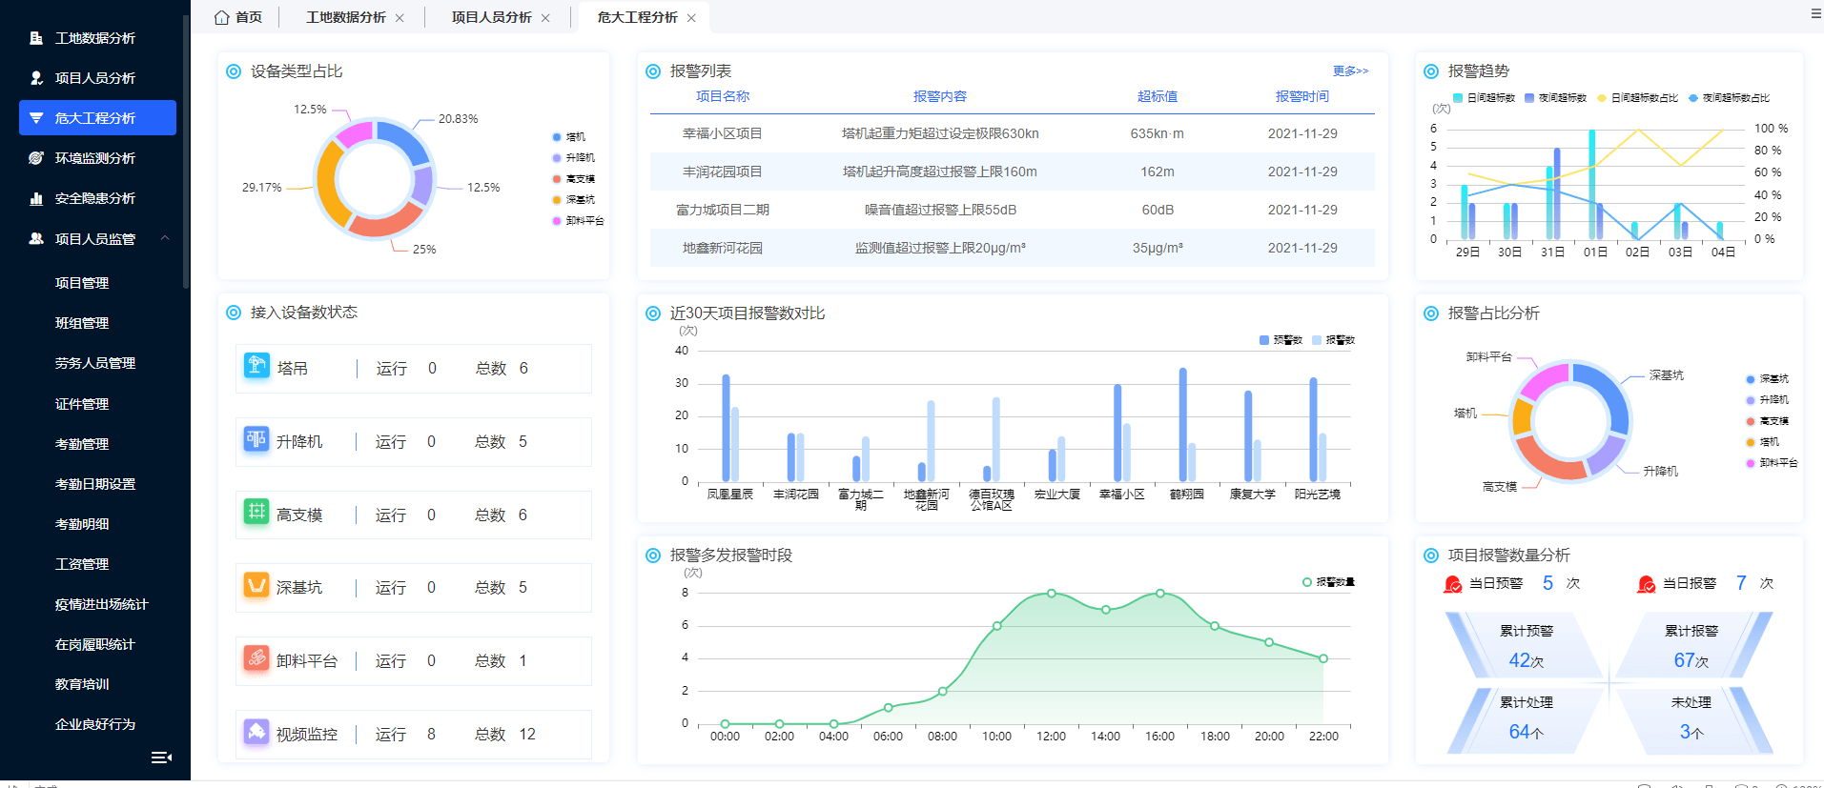
Task: Open the top-right hamburger menu icon
Action: coord(1815,13)
